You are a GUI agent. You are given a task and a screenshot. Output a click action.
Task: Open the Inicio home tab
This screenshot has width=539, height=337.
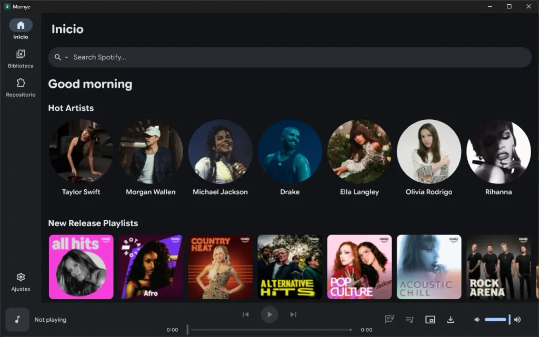pos(21,29)
